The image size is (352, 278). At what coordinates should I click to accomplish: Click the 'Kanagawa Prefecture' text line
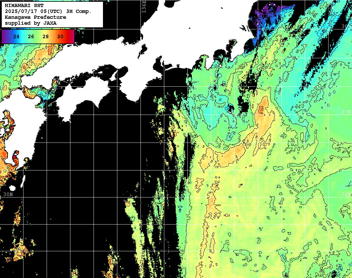[35, 17]
